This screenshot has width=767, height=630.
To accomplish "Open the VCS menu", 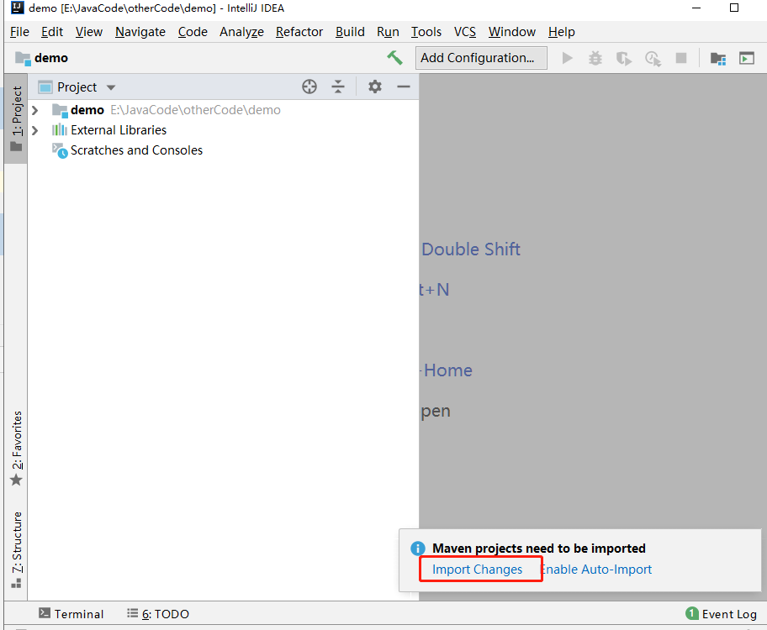I will tap(464, 32).
